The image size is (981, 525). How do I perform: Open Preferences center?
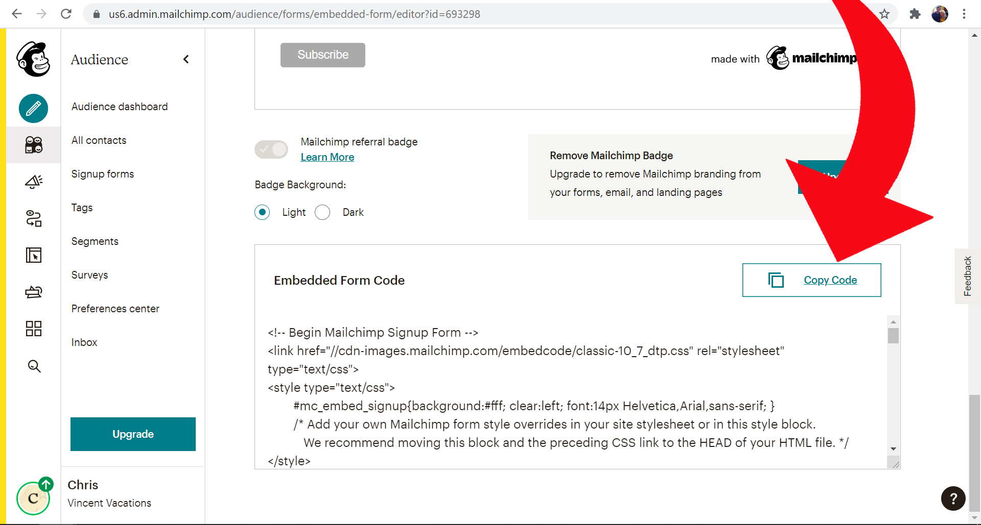pyautogui.click(x=115, y=309)
